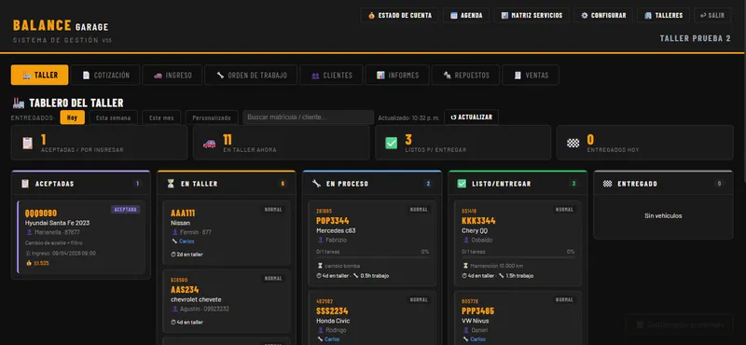Click the Aceptada badge on QQQ9090 card
This screenshot has height=345, width=746.
(x=126, y=210)
